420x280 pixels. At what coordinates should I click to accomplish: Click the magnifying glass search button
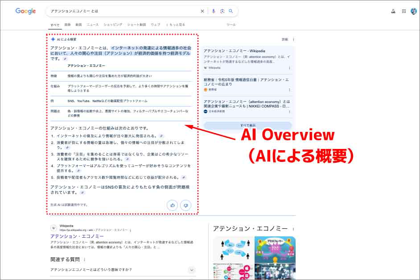(231, 11)
